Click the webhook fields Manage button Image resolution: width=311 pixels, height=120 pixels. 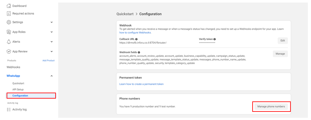280,54
